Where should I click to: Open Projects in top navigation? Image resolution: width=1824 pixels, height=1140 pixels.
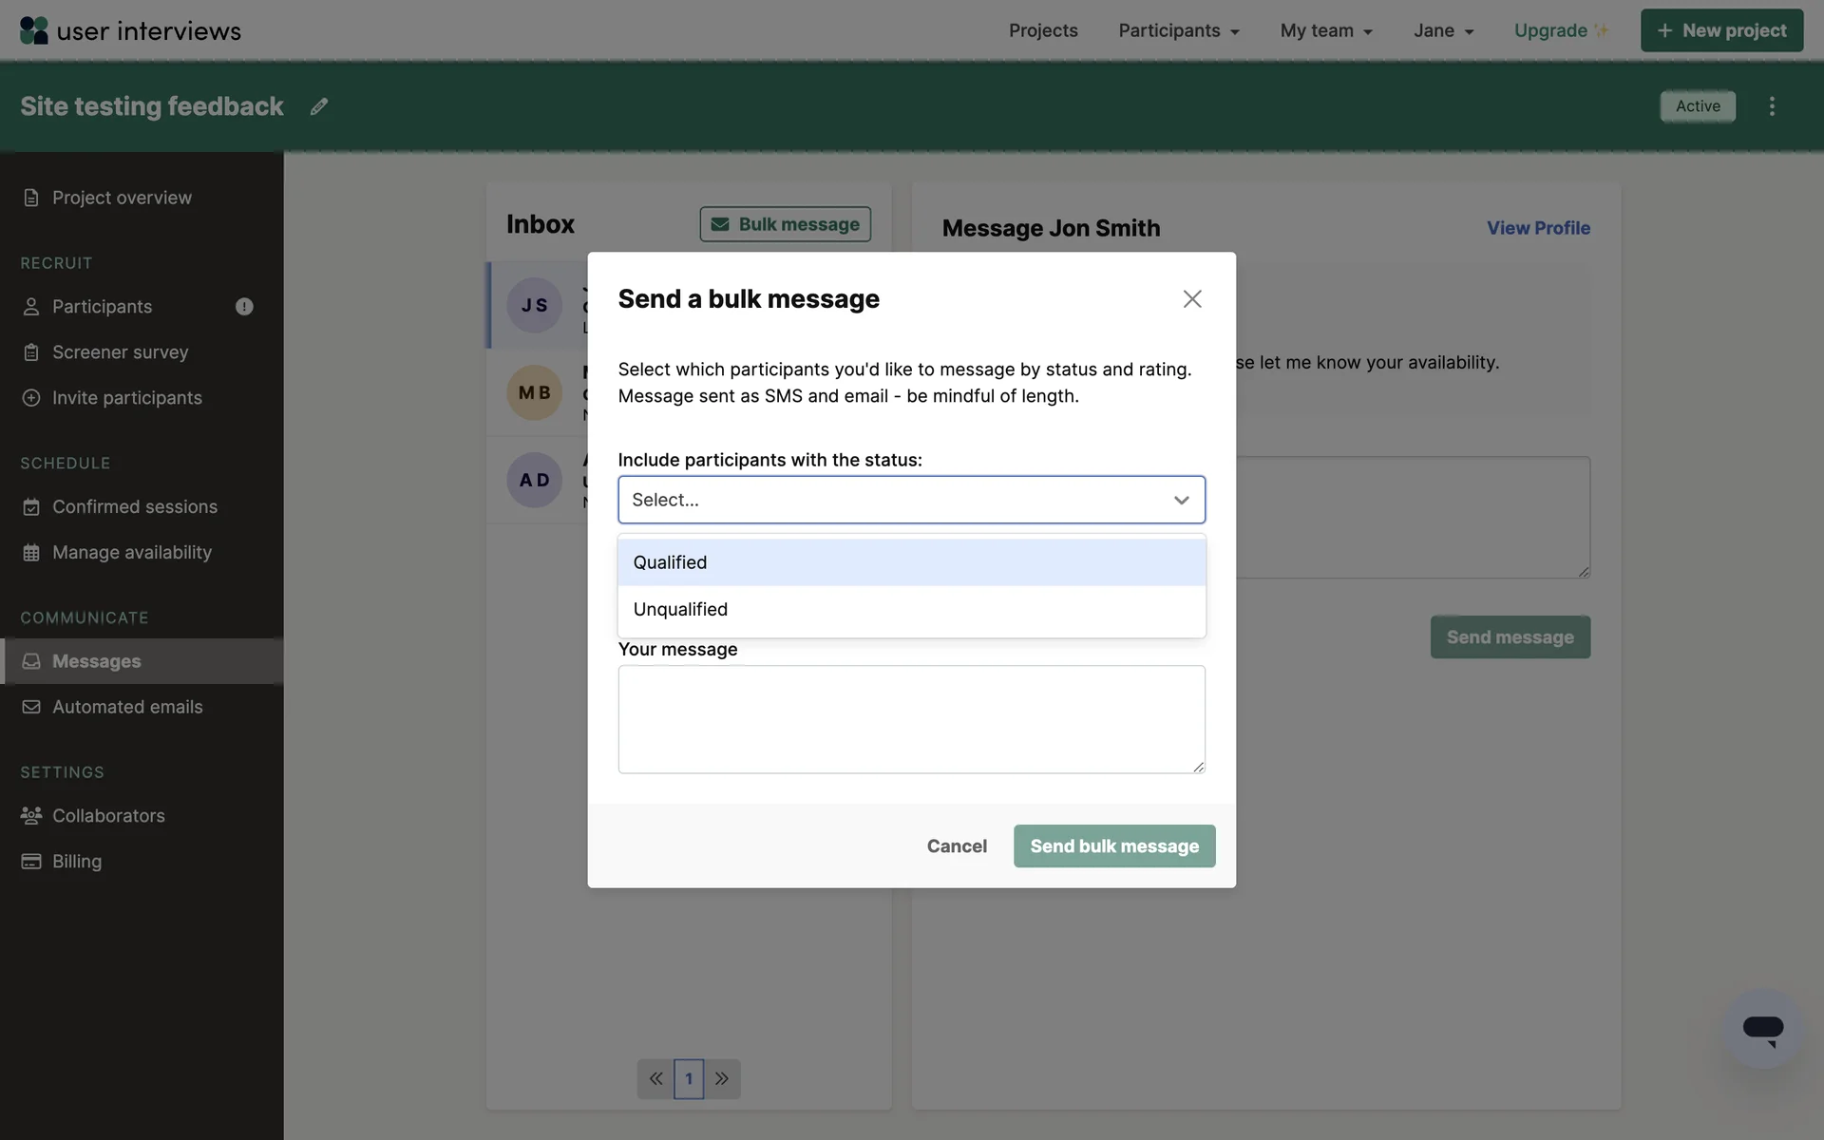[x=1043, y=30]
